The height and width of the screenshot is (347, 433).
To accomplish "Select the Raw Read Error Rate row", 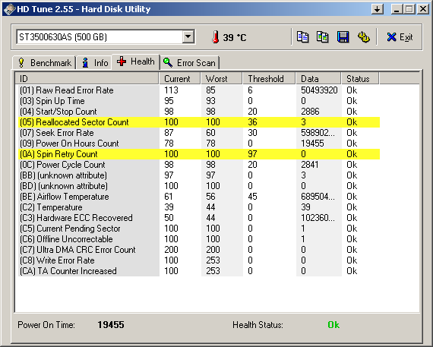I will click(199, 90).
